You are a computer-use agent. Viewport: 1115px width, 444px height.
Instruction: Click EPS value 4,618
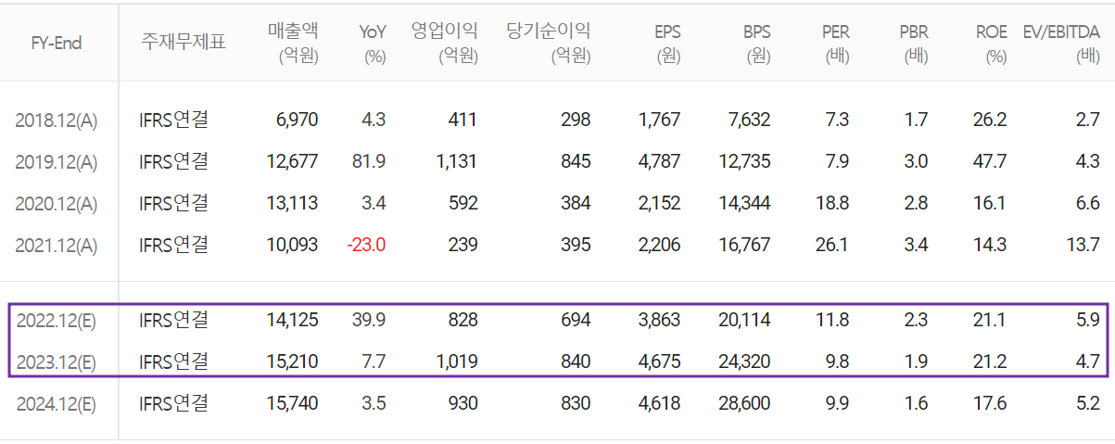point(660,403)
